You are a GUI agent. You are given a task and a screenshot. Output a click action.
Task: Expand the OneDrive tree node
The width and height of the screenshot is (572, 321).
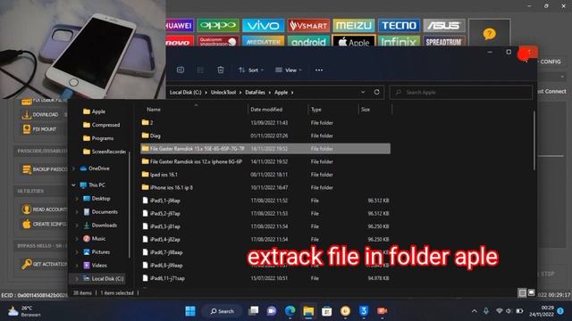click(x=74, y=169)
